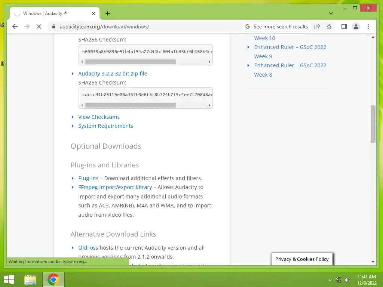Click left arrow of first checksum scrollbar
Viewport: 383px width, 287px height.
82,62
